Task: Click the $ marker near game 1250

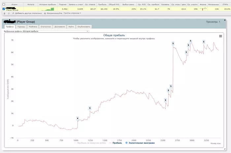Action: point(90,108)
